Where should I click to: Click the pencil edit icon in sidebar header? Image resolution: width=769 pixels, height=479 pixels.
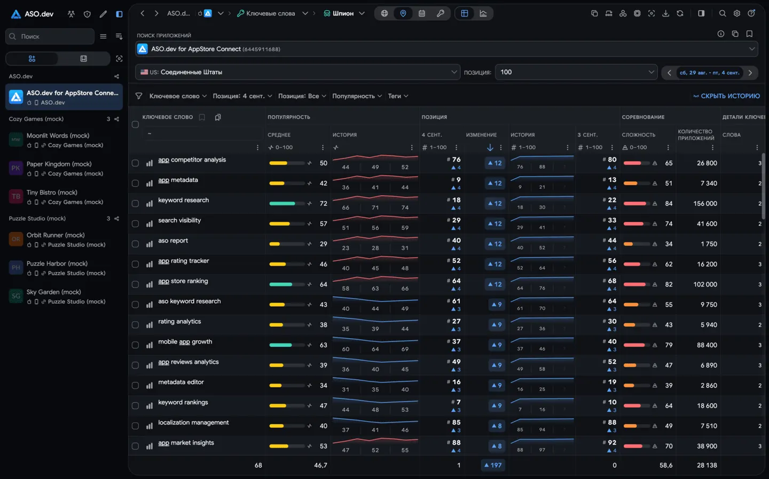tap(103, 14)
